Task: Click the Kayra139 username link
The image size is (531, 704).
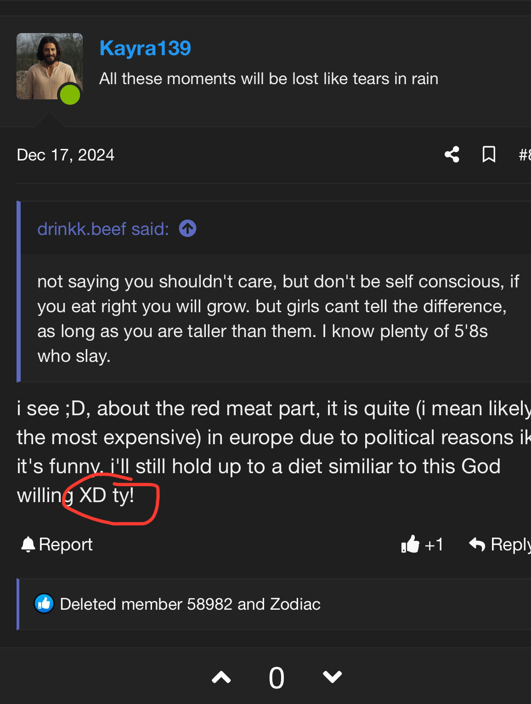Action: [x=145, y=48]
